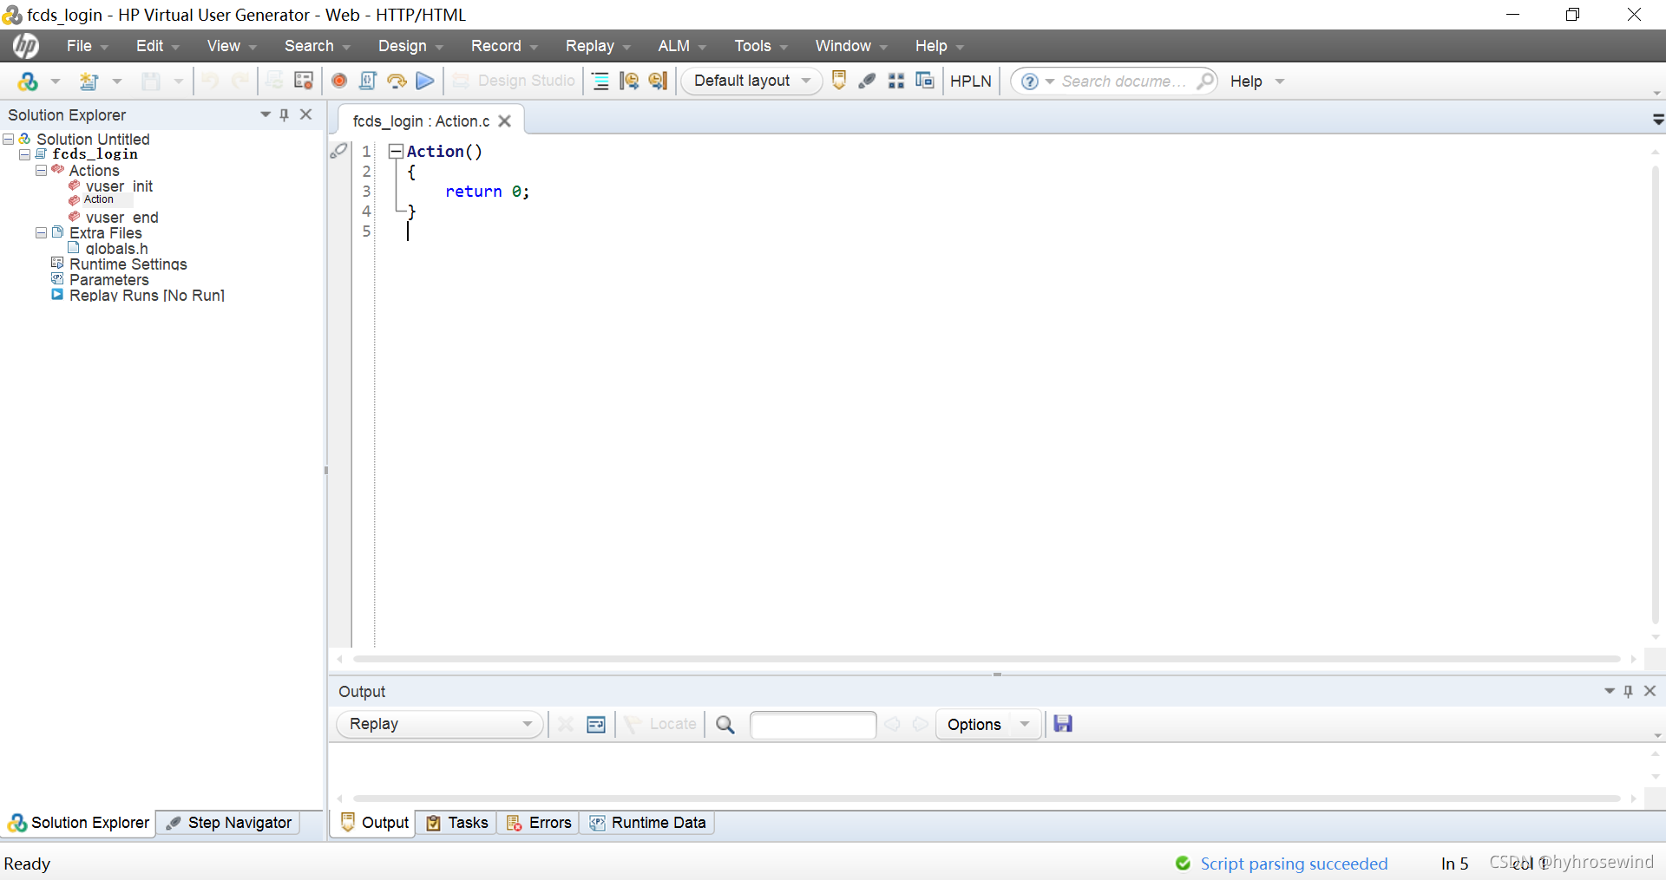1666x880 pixels.
Task: Click the step-over replay icon
Action: pyautogui.click(x=397, y=81)
